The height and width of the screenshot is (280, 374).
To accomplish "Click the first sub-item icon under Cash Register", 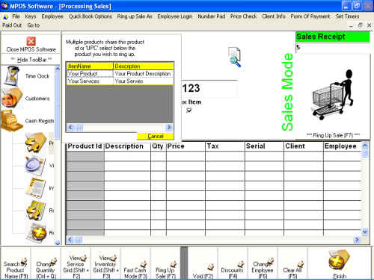I will click(36, 143).
